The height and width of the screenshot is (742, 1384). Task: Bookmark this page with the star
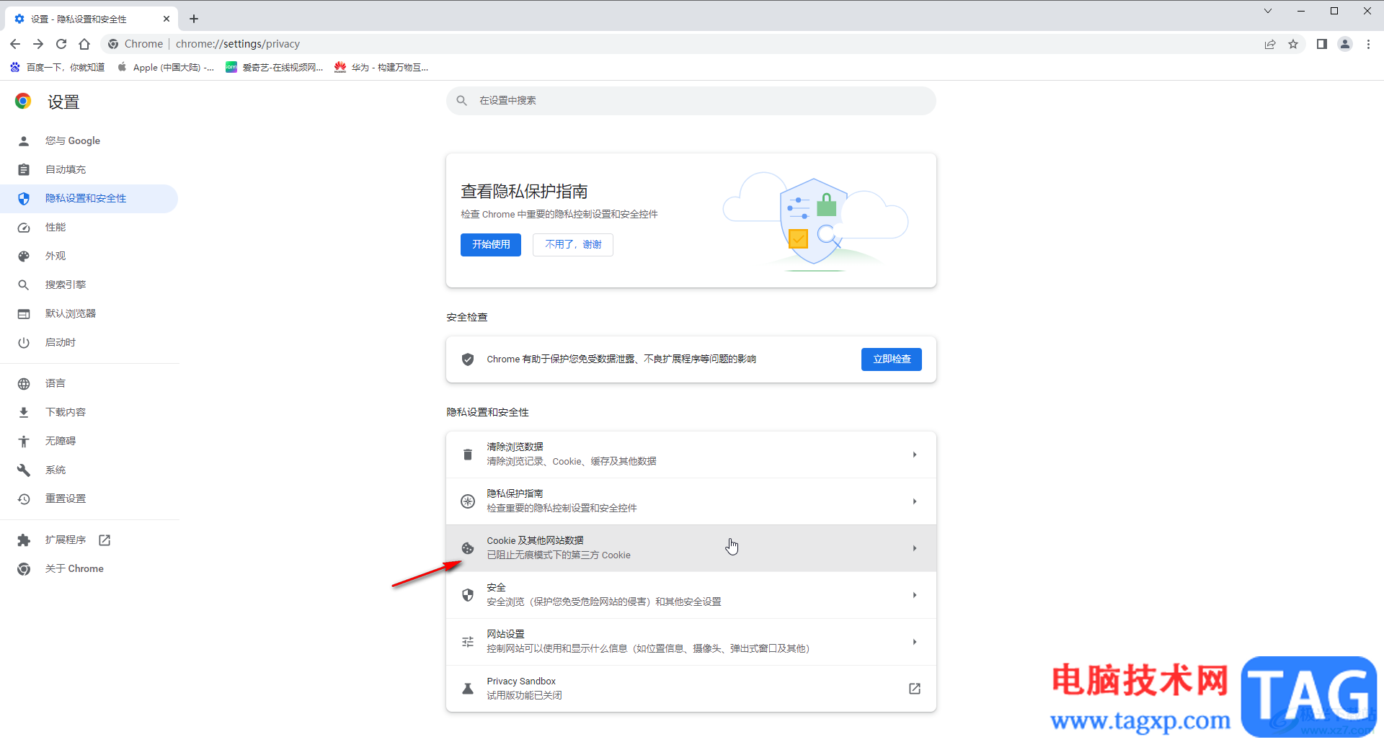(x=1293, y=44)
